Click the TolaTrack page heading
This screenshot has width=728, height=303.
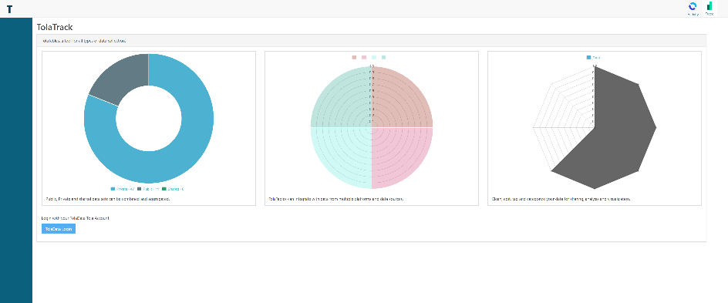[x=54, y=28]
